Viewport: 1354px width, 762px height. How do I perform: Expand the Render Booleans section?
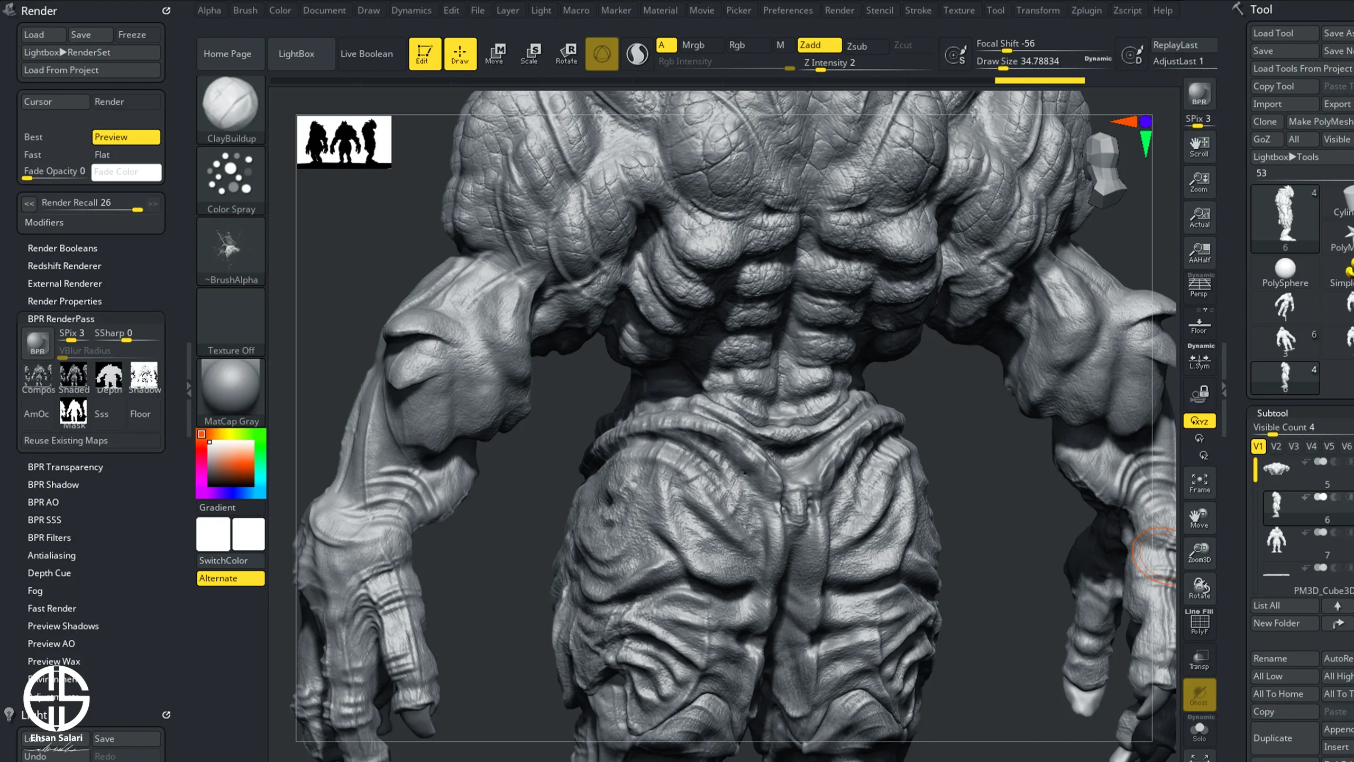[x=62, y=248]
